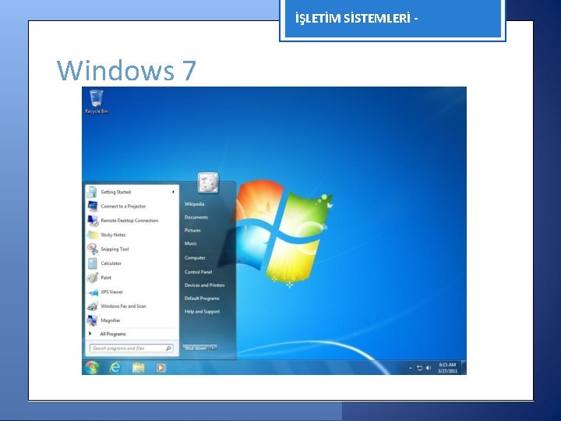Screen dimensions: 561x421
Task: Click the Connect to a Projector icon
Action: [x=92, y=206]
